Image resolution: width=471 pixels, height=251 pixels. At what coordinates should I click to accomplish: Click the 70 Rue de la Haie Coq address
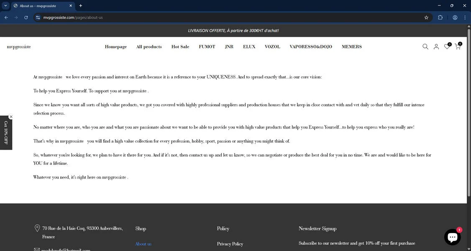pos(82,232)
